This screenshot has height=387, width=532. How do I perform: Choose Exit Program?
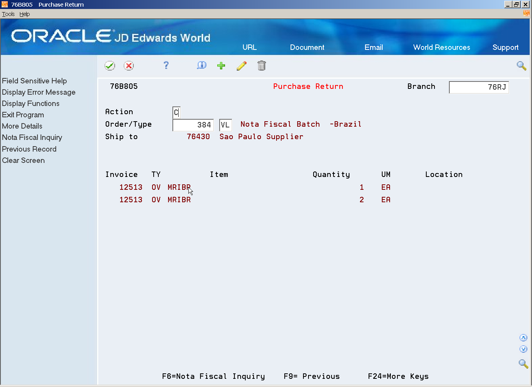[23, 115]
